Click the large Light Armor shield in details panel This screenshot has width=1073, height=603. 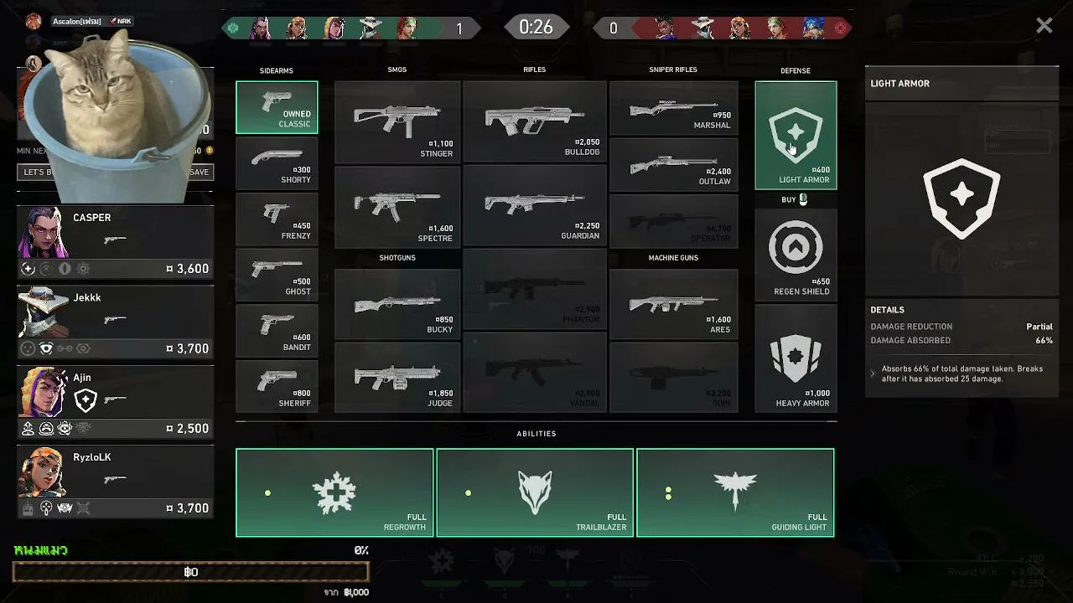[962, 198]
